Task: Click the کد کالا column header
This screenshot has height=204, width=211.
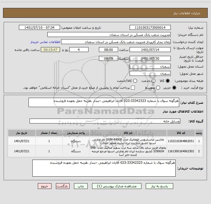Action: [181, 133]
